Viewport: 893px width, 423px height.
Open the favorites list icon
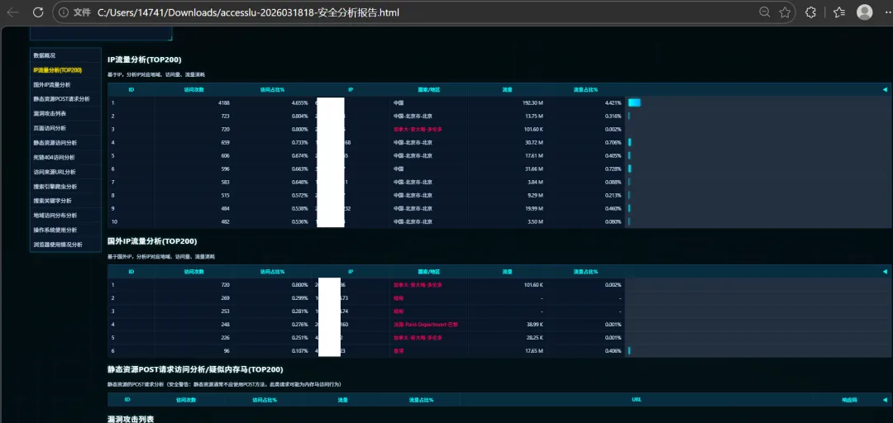tap(839, 12)
